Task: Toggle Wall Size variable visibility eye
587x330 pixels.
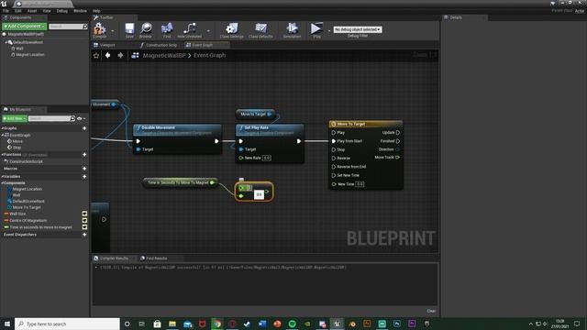Action: (84, 214)
